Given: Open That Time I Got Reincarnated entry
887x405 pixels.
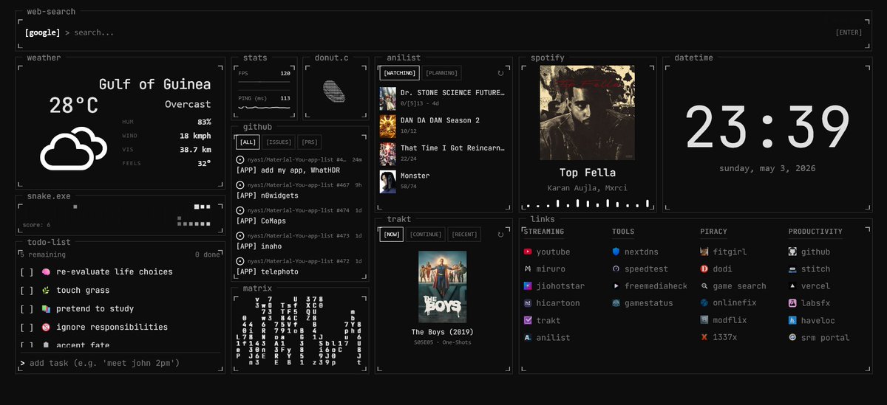Looking at the screenshot, I should (x=443, y=153).
